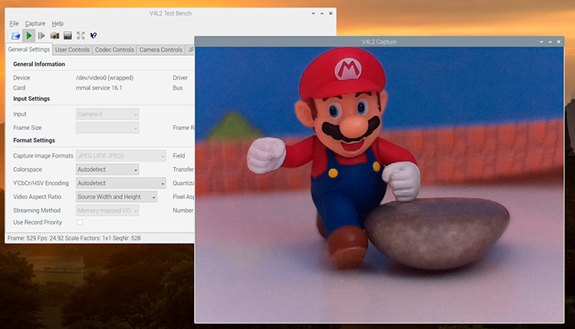Open the Capture menu

[34, 24]
